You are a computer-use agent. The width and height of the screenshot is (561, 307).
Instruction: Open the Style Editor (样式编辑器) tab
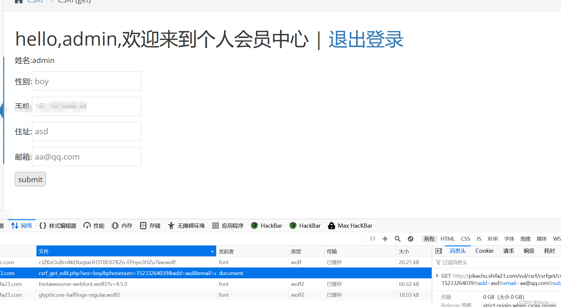[x=58, y=226]
